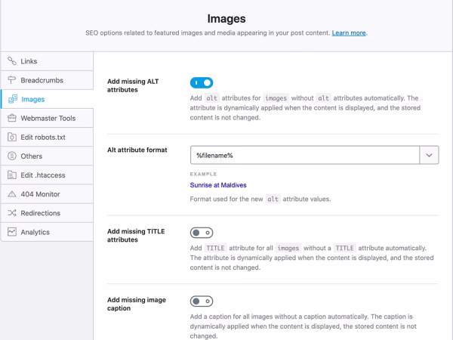
Task: Open the Edit robots.txt tab
Action: coord(47,137)
